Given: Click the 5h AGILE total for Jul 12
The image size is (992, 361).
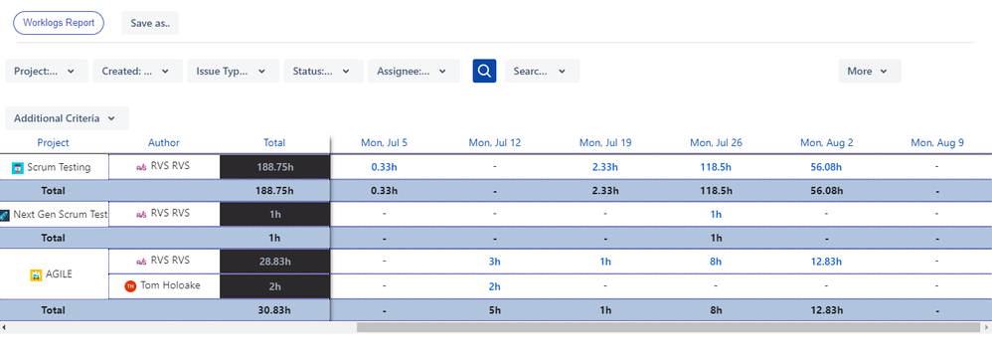Looking at the screenshot, I should coord(495,310).
